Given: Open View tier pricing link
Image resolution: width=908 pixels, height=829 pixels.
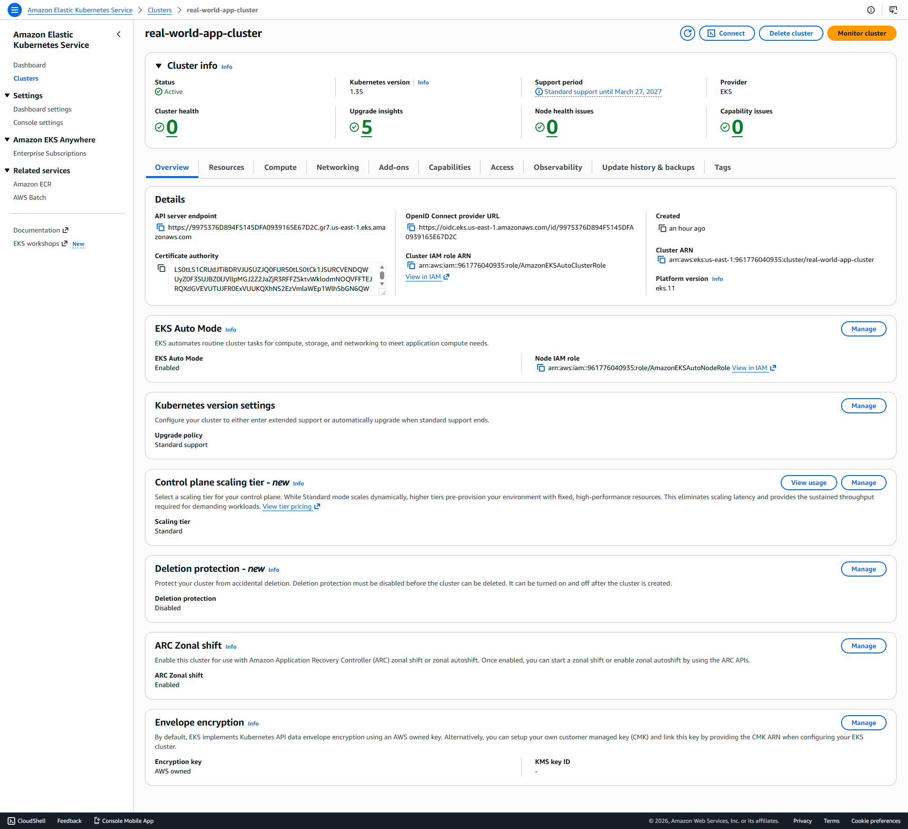Looking at the screenshot, I should [x=291, y=507].
